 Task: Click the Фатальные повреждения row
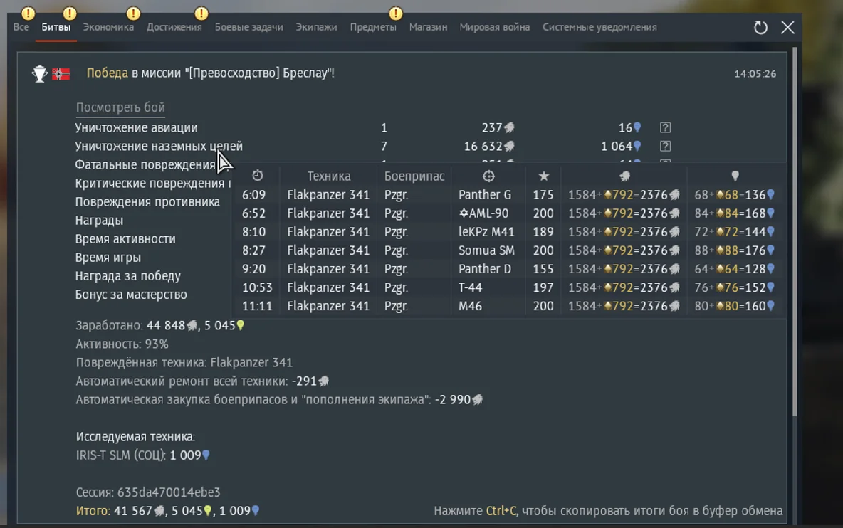(x=145, y=165)
